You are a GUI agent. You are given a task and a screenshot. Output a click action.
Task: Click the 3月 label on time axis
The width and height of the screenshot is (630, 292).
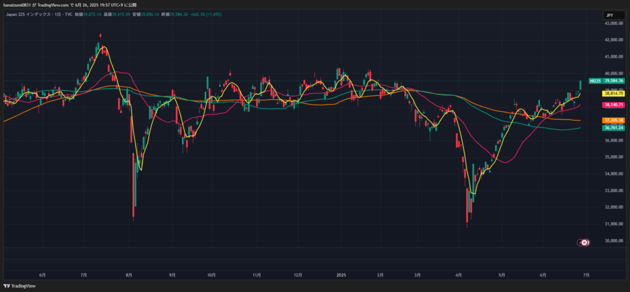(x=418, y=275)
